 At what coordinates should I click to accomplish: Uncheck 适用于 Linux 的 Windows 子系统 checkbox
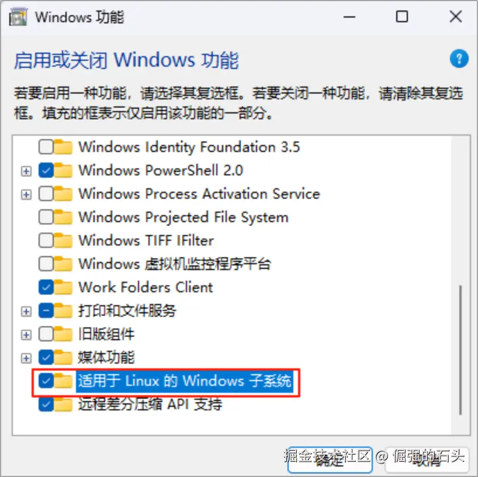tap(46, 381)
